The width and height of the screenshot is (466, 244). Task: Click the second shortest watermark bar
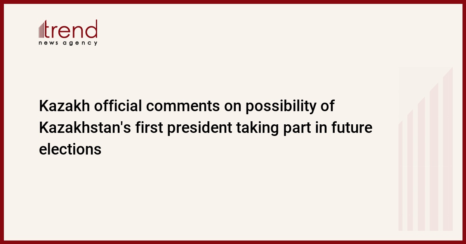click(x=410, y=170)
